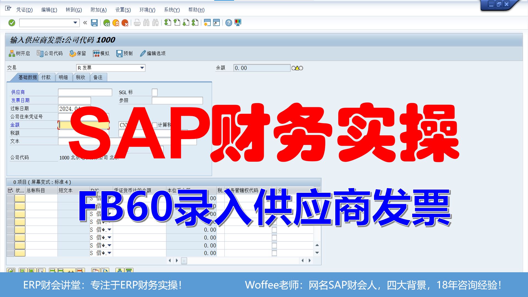Switch to the 基础数据 tab
Screen dimensions: 528x297
pos(27,77)
